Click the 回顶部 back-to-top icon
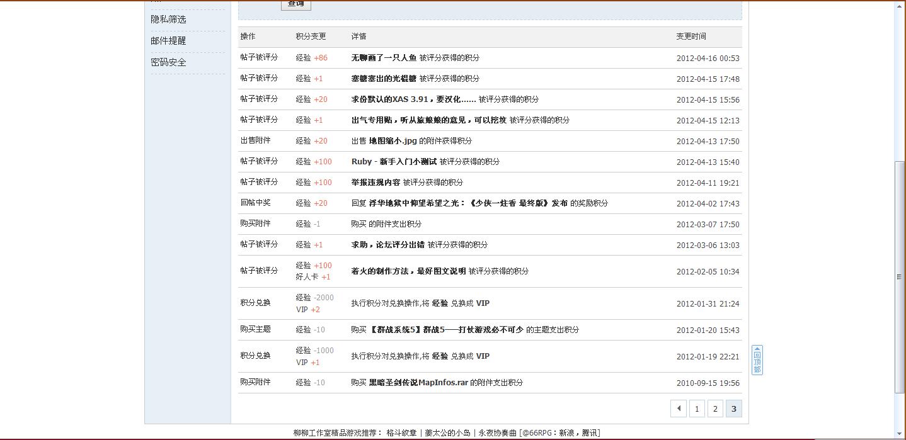The height and width of the screenshot is (440, 906). point(757,360)
